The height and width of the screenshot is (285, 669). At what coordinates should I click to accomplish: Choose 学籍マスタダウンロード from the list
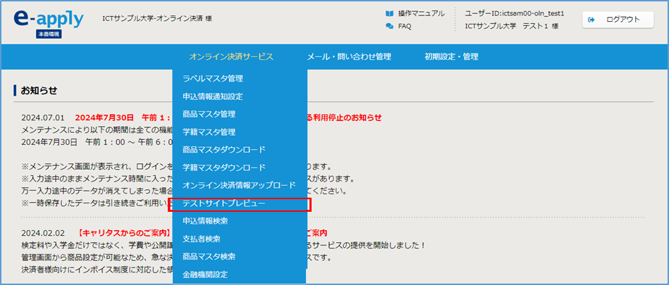pyautogui.click(x=223, y=167)
